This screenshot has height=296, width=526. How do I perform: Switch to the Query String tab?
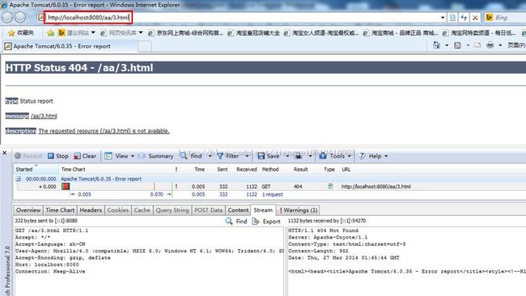pyautogui.click(x=172, y=210)
